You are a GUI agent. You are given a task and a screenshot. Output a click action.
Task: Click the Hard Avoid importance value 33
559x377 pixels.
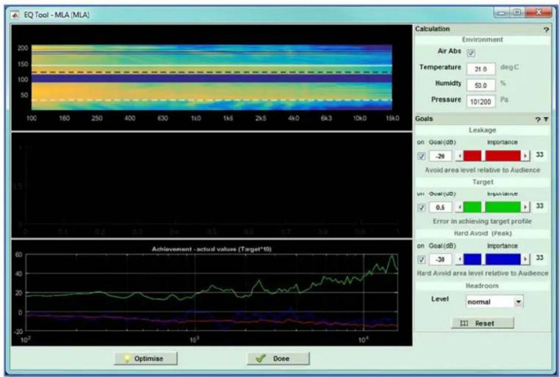point(539,258)
